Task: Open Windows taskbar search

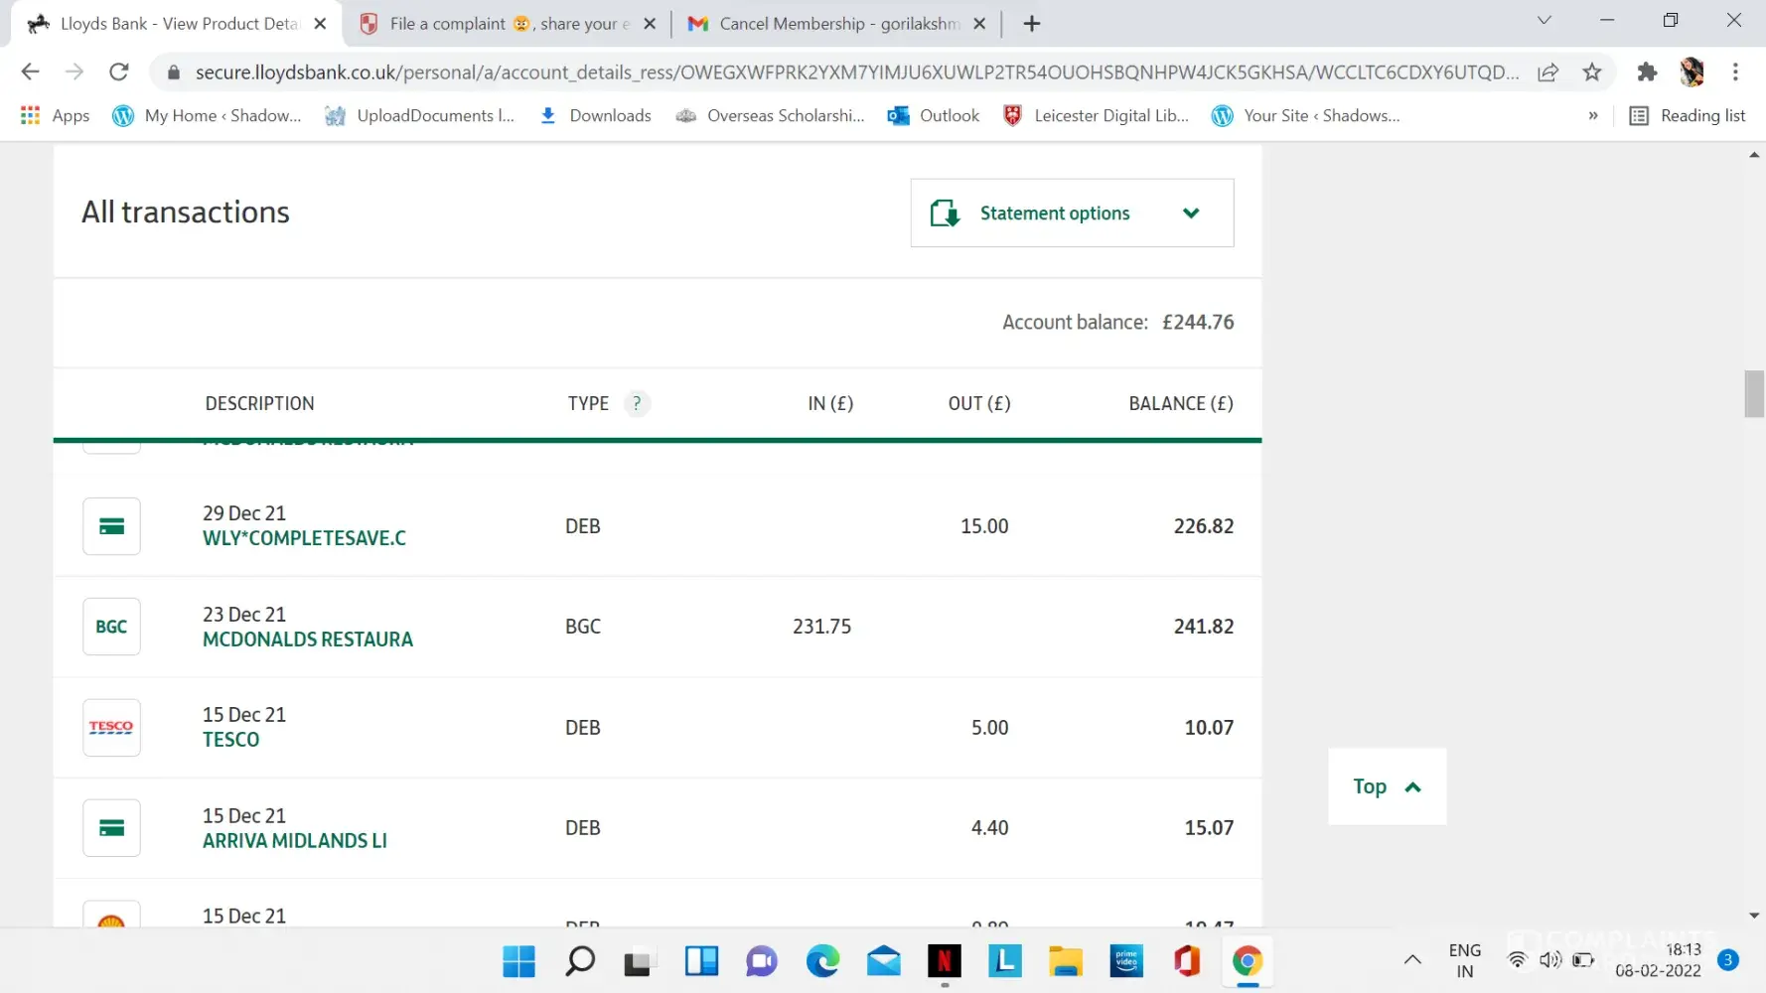Action: [580, 961]
